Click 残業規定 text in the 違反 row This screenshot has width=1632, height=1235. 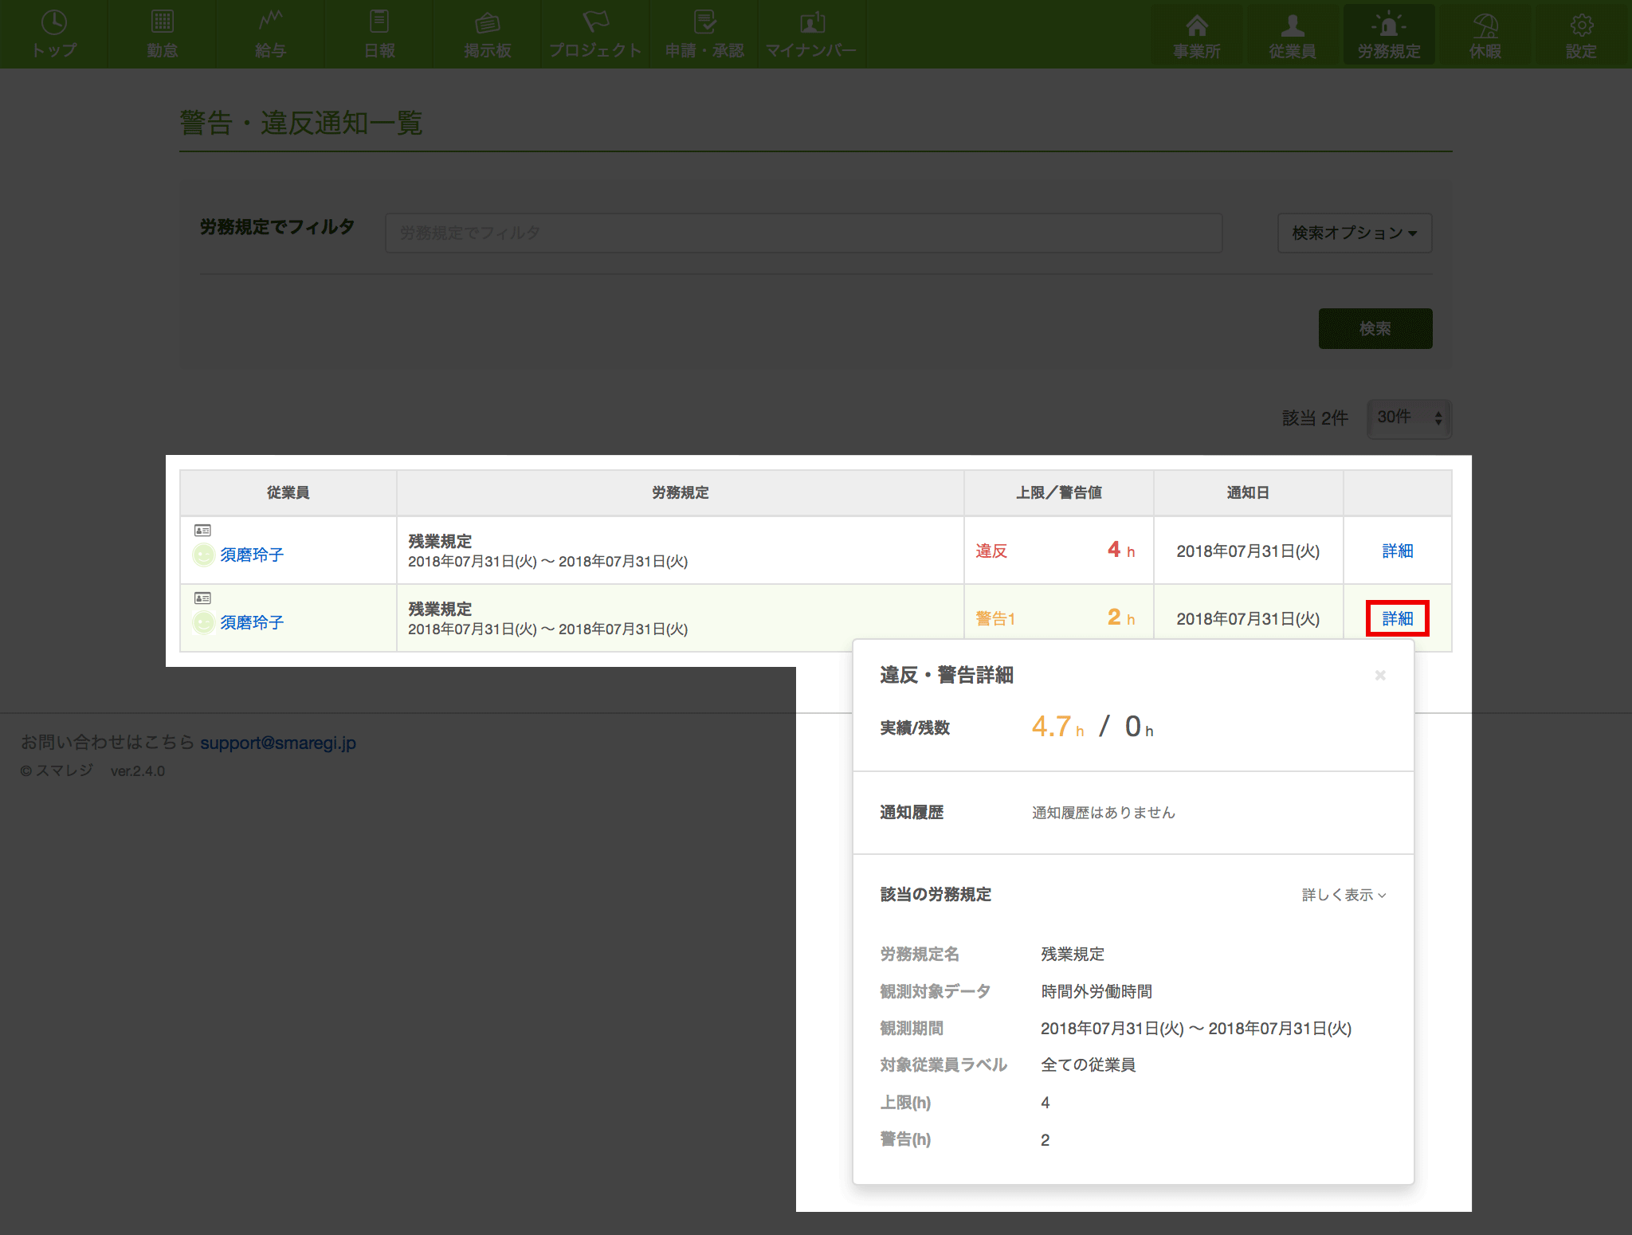pyautogui.click(x=440, y=541)
